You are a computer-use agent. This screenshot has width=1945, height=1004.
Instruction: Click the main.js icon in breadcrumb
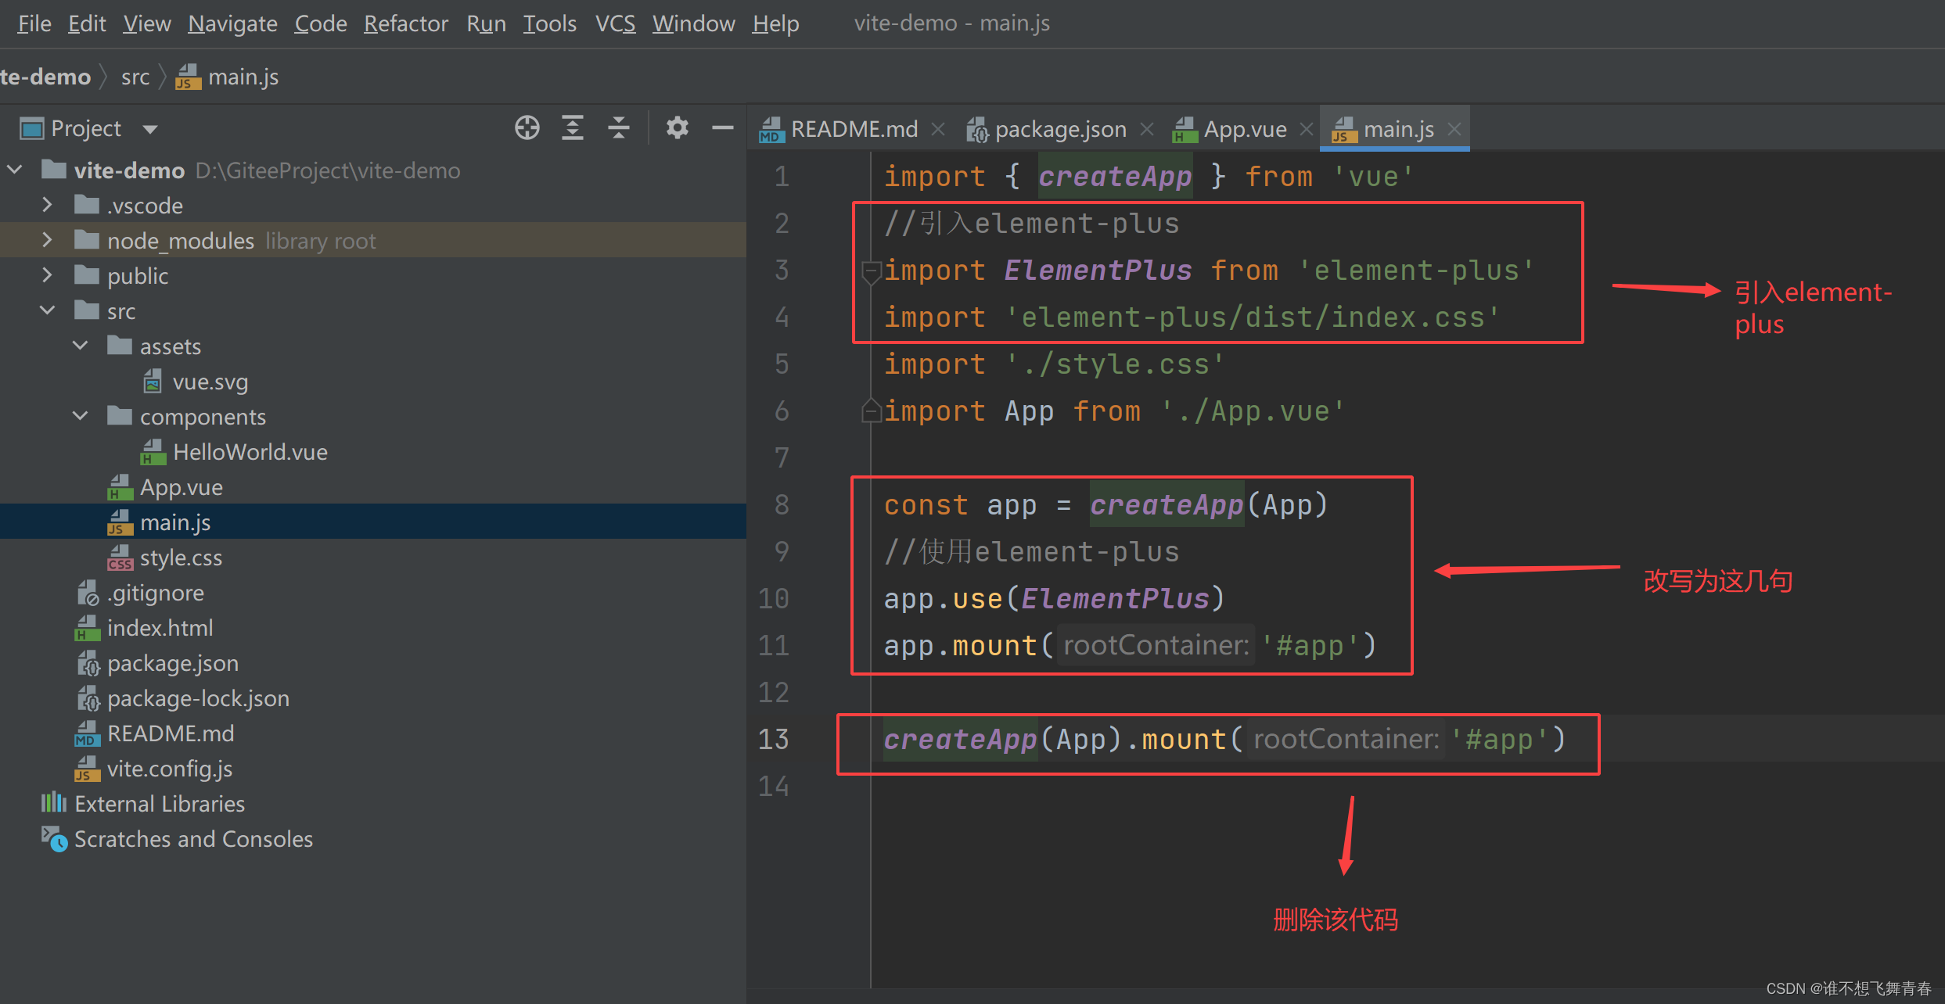click(x=188, y=77)
